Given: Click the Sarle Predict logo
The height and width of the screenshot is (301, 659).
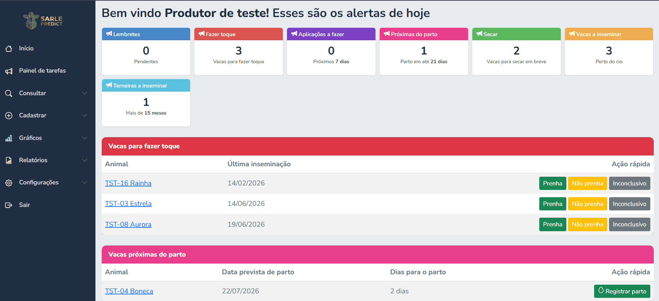Looking at the screenshot, I should coord(43,21).
